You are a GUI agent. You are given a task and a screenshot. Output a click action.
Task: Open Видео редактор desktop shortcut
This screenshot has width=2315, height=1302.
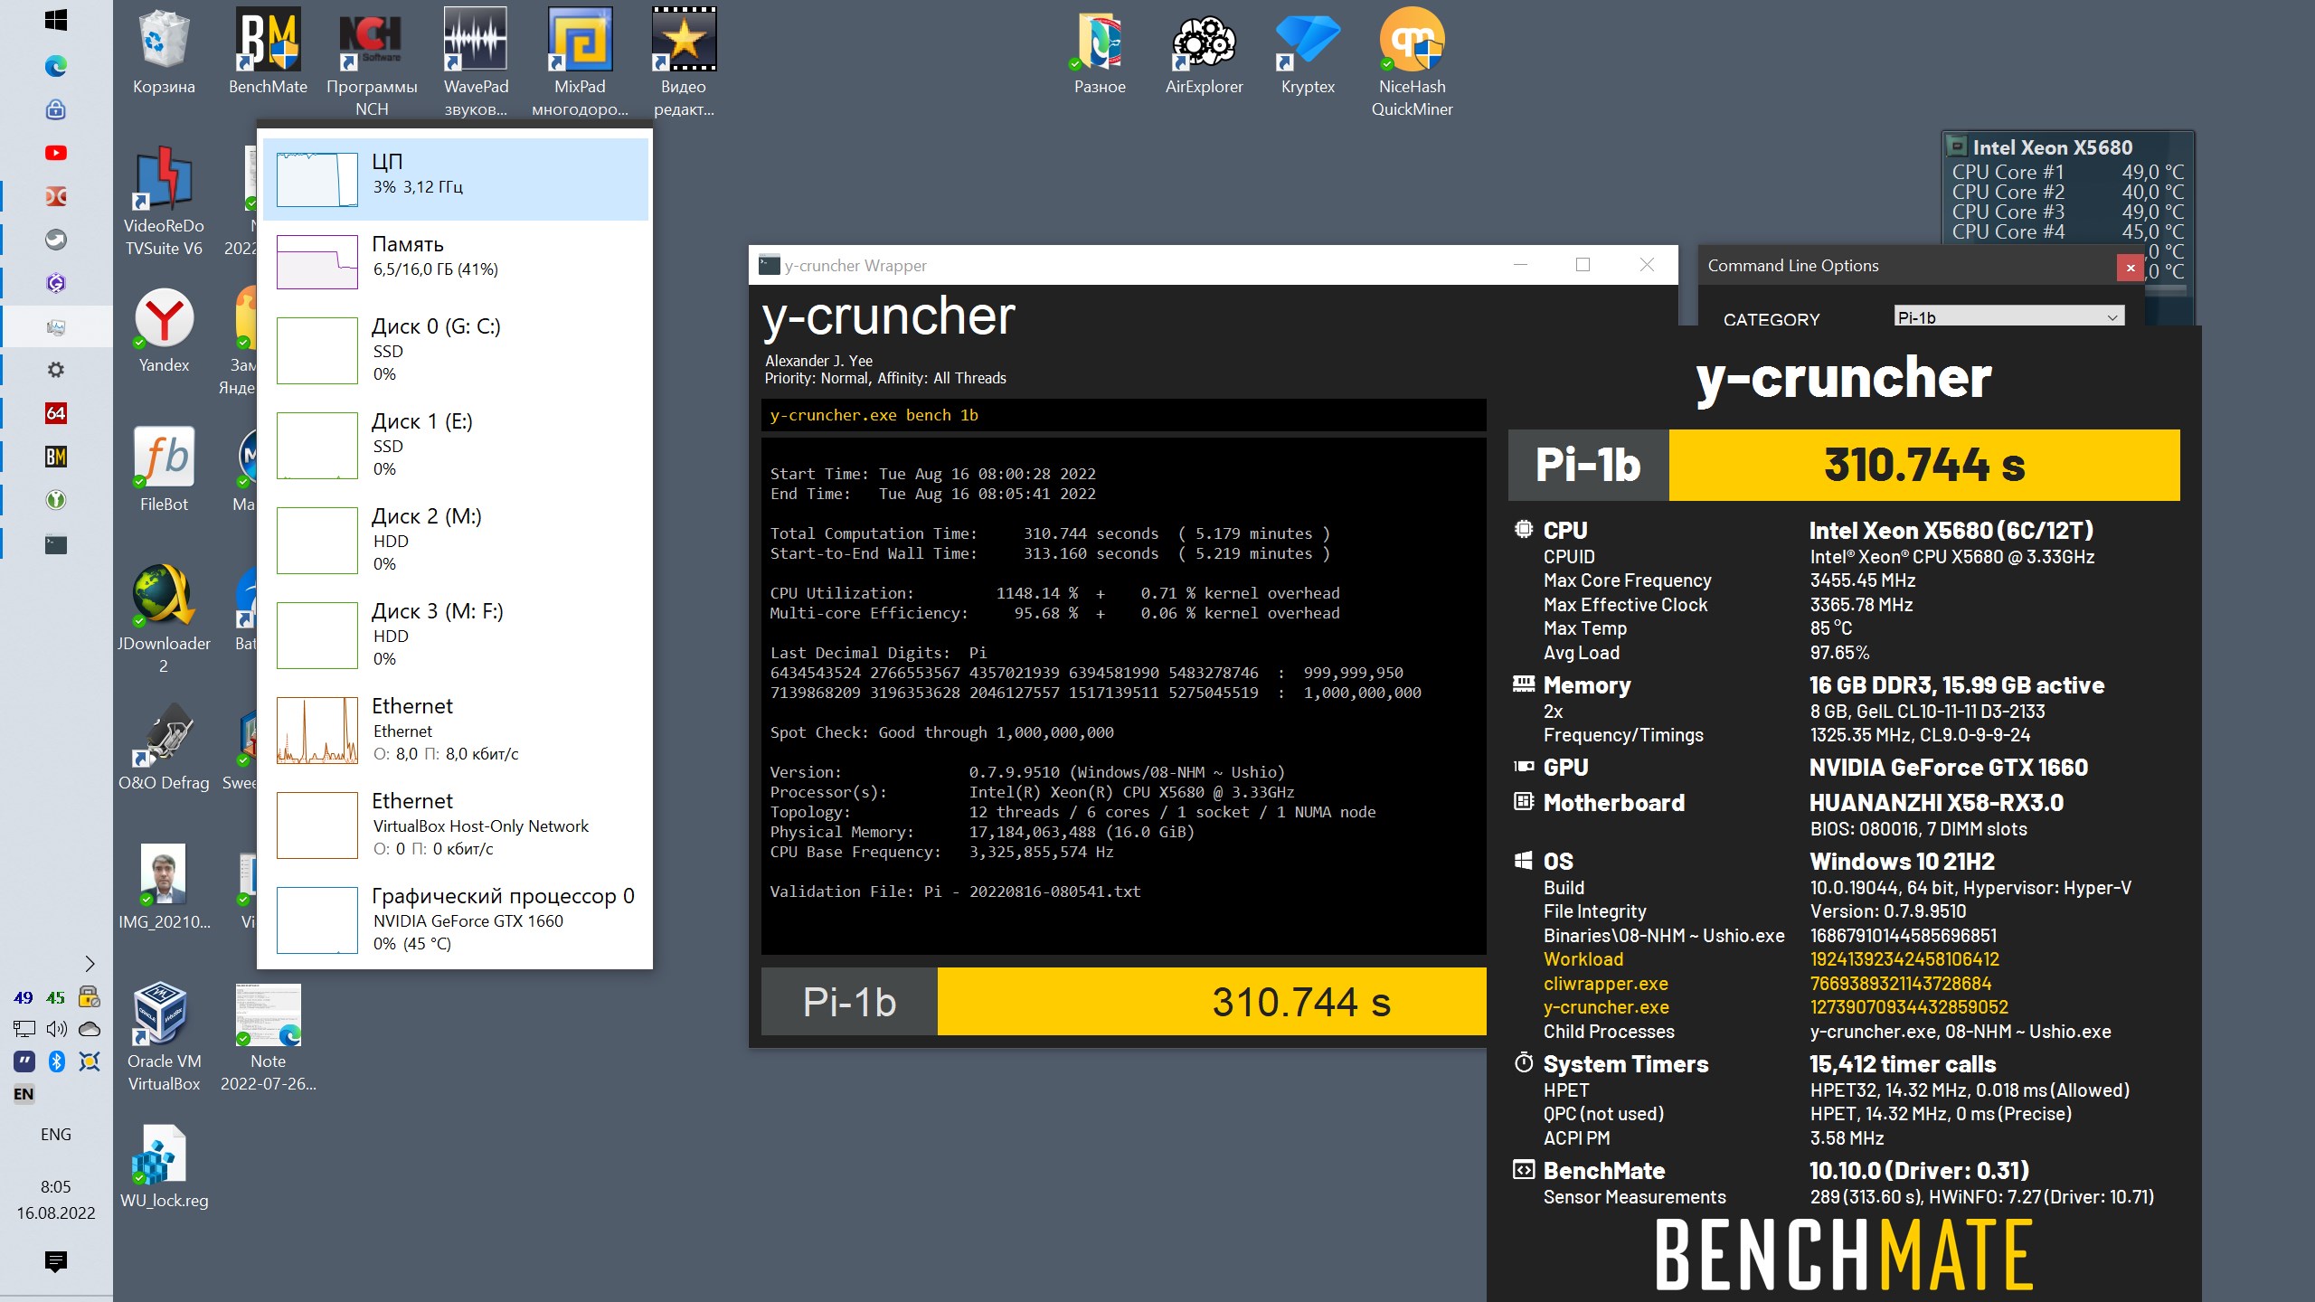point(684,63)
